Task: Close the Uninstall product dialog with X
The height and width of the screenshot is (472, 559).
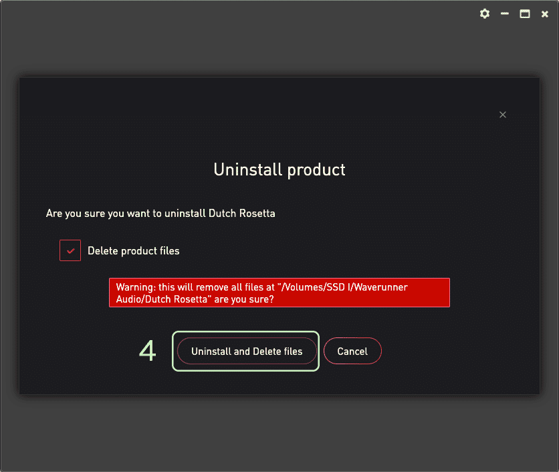Action: [503, 114]
